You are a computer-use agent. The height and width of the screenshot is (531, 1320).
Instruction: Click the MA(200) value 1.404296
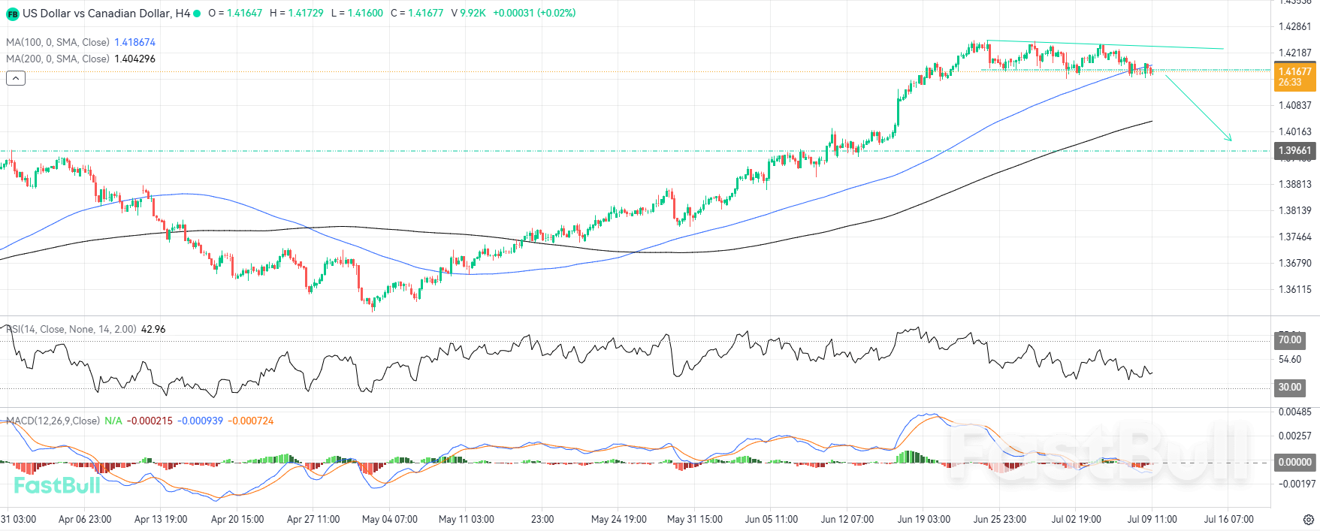point(134,59)
